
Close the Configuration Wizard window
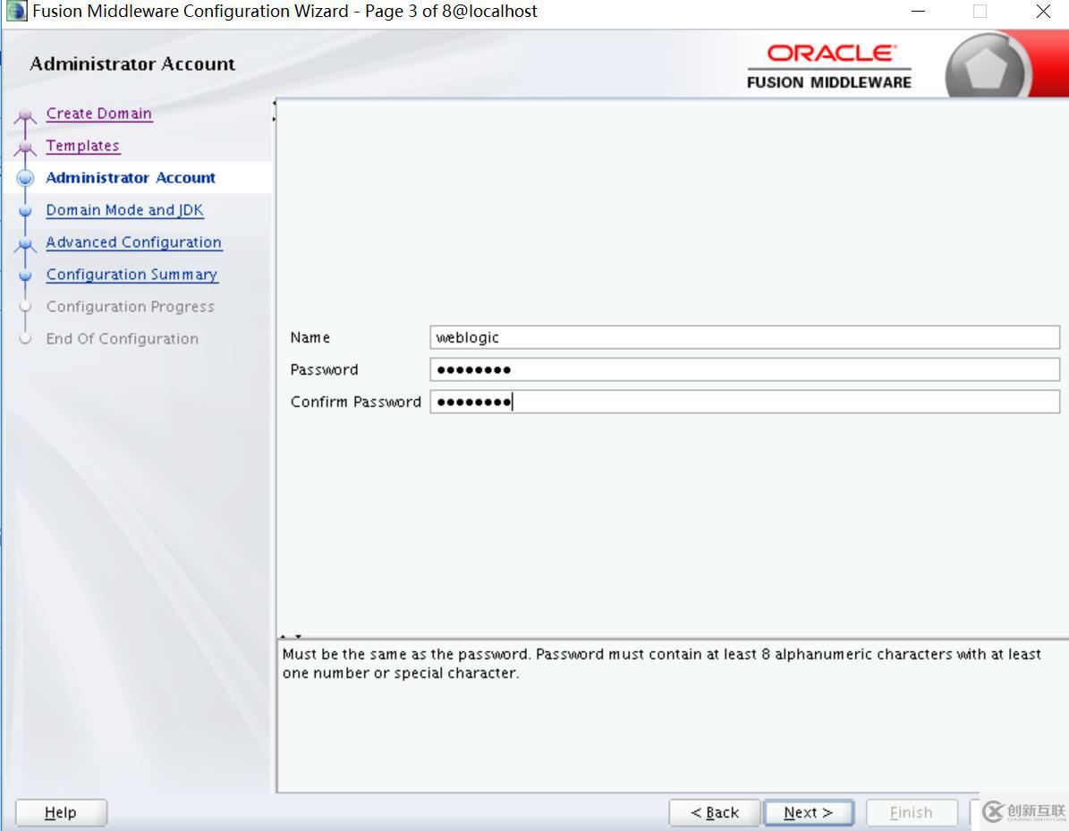pos(1043,12)
